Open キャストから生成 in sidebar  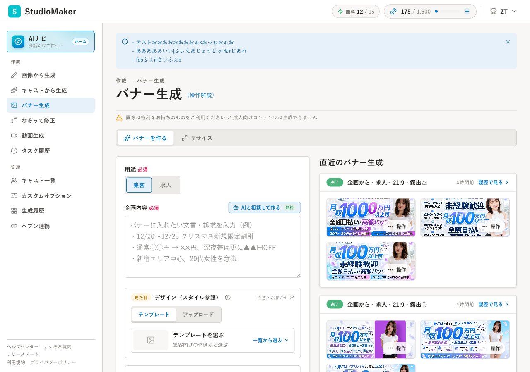pos(51,90)
